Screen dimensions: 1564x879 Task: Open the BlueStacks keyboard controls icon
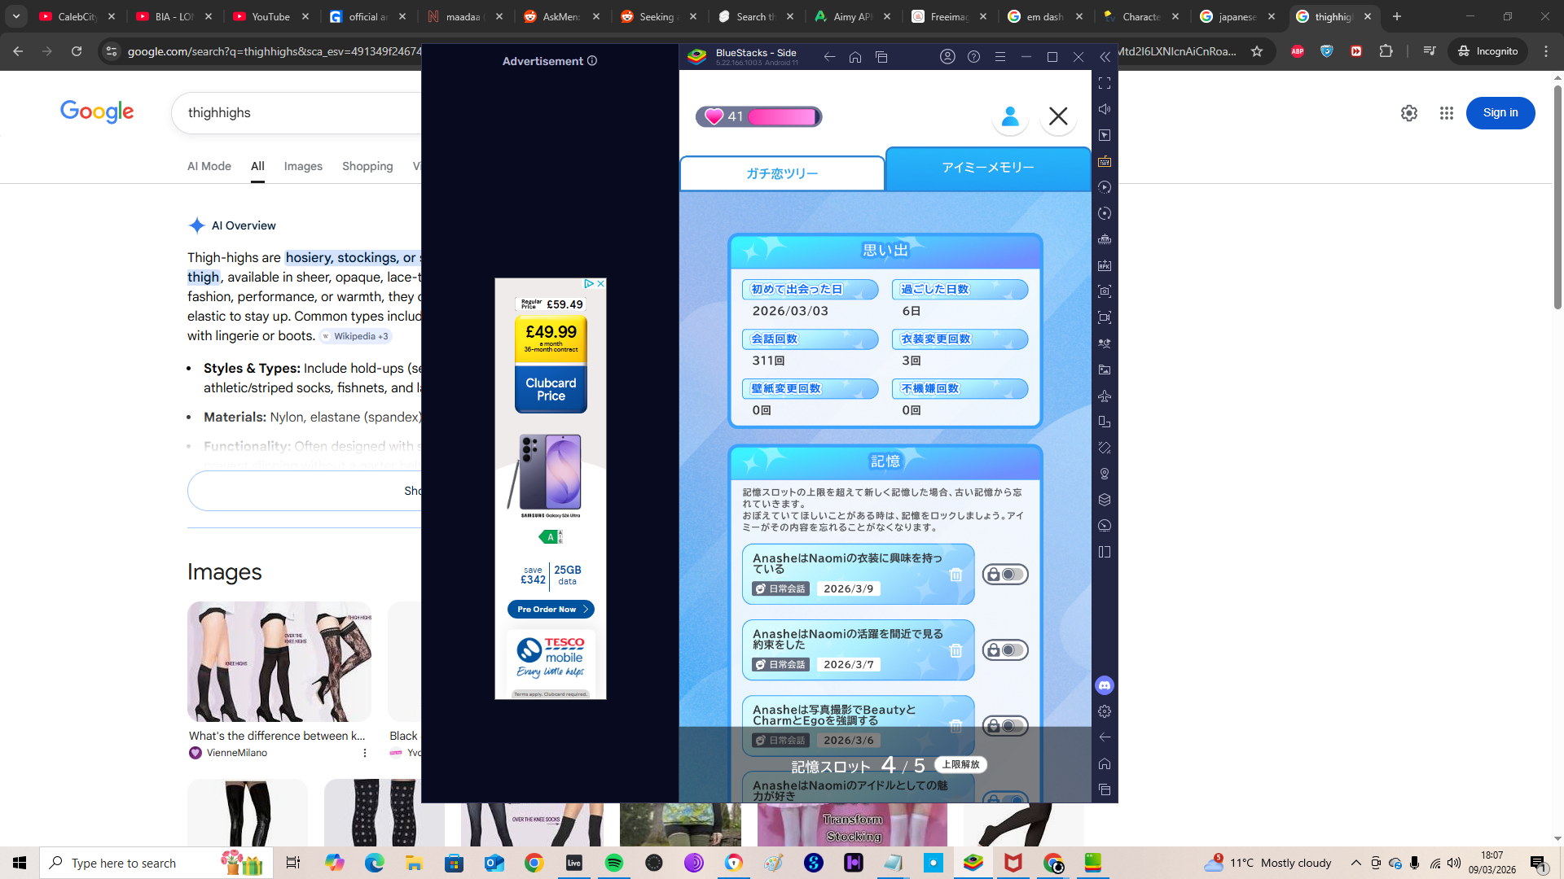(x=1105, y=161)
